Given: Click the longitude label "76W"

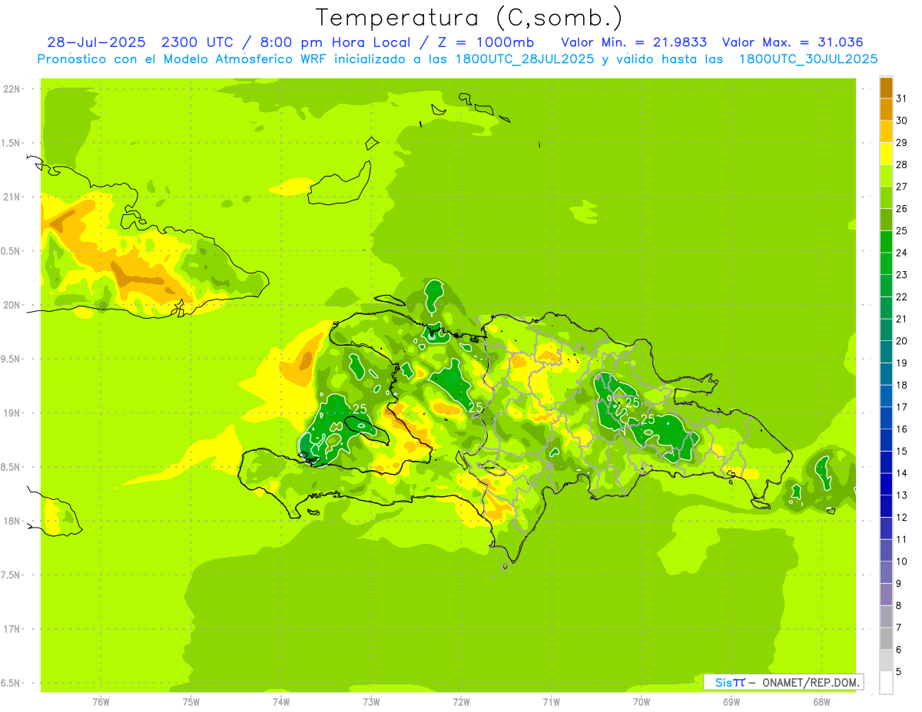Looking at the screenshot, I should (x=101, y=702).
